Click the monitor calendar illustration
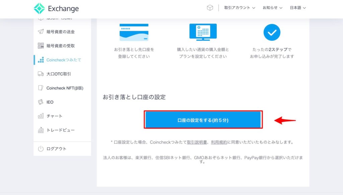This screenshot has width=343, height=195. [x=203, y=32]
